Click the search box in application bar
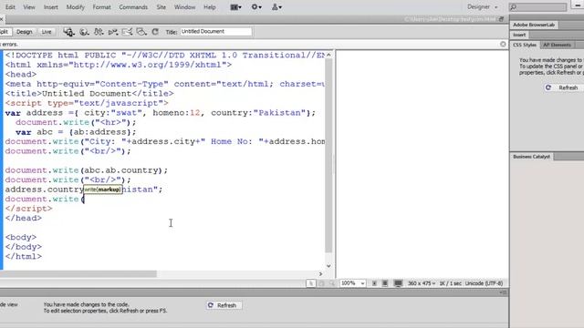This screenshot has width=584, height=328. click(537, 7)
